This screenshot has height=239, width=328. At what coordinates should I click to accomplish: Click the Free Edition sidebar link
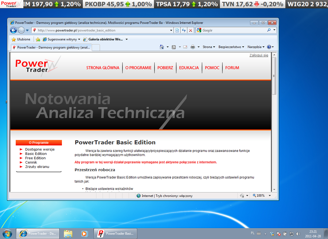pos(35,158)
